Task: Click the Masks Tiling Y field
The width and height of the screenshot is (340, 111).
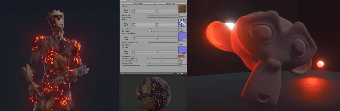Action: [167, 24]
